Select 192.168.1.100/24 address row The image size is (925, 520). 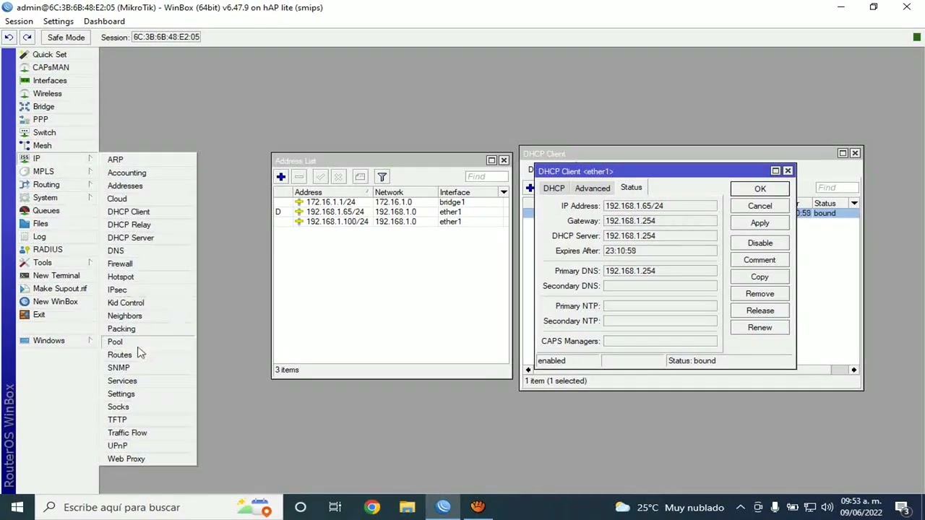pyautogui.click(x=391, y=222)
